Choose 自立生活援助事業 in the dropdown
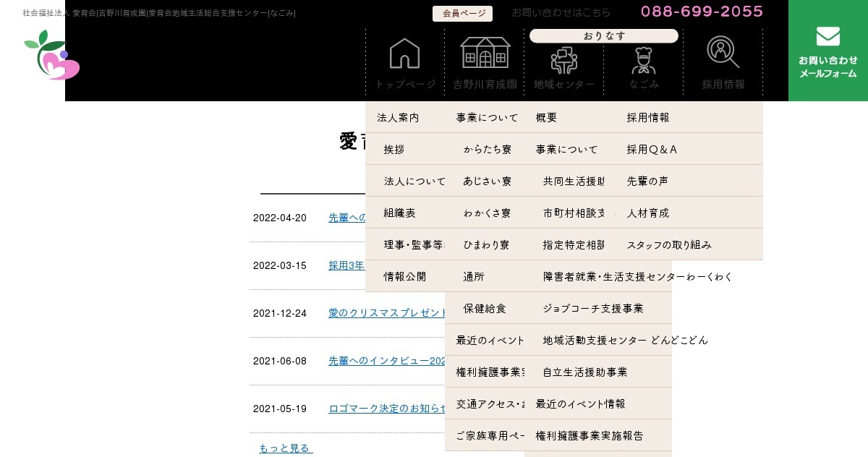Image resolution: width=868 pixels, height=457 pixels. (x=585, y=372)
